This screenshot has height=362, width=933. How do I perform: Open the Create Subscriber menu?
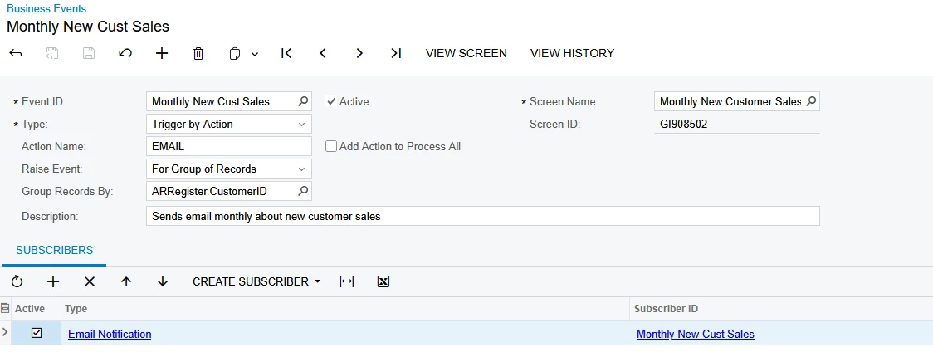tap(256, 281)
